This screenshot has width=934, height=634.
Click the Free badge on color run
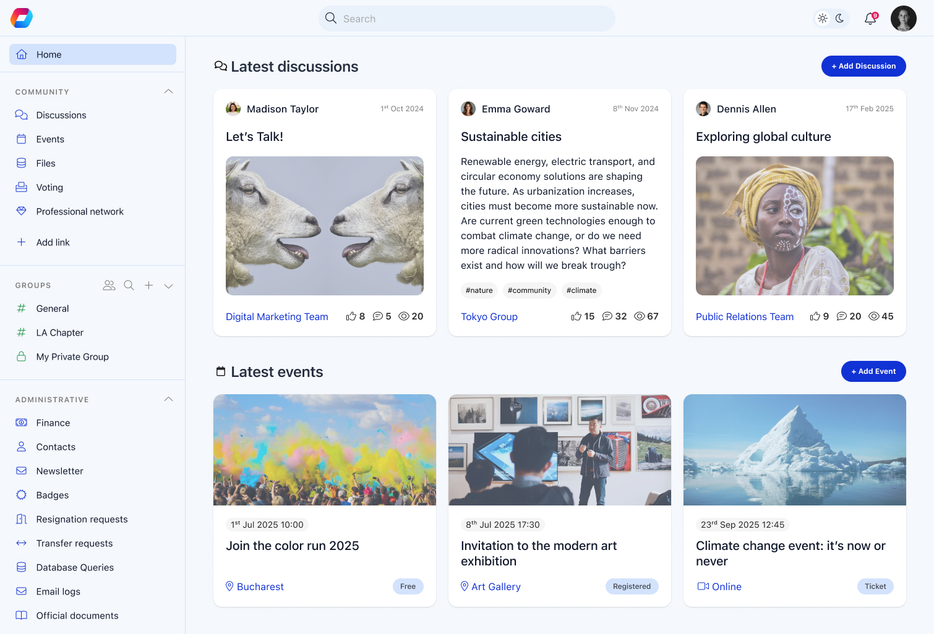408,586
